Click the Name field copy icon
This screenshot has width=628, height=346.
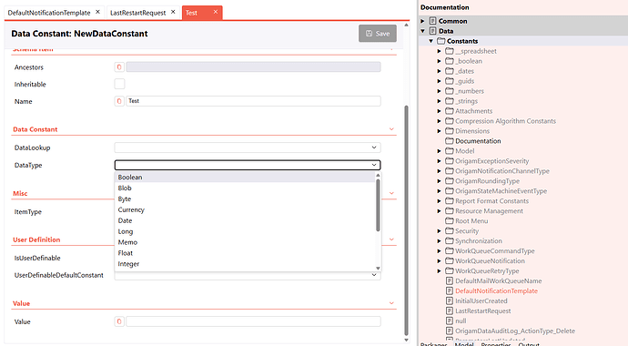click(x=119, y=101)
